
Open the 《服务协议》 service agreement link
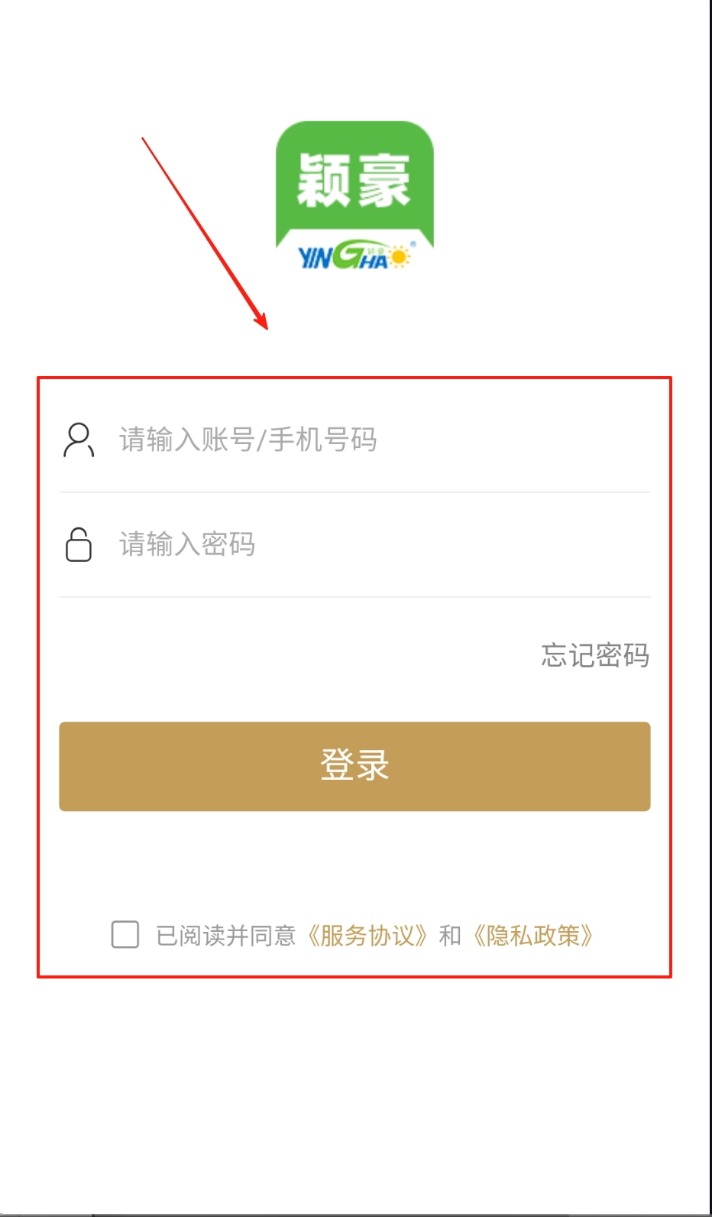367,936
